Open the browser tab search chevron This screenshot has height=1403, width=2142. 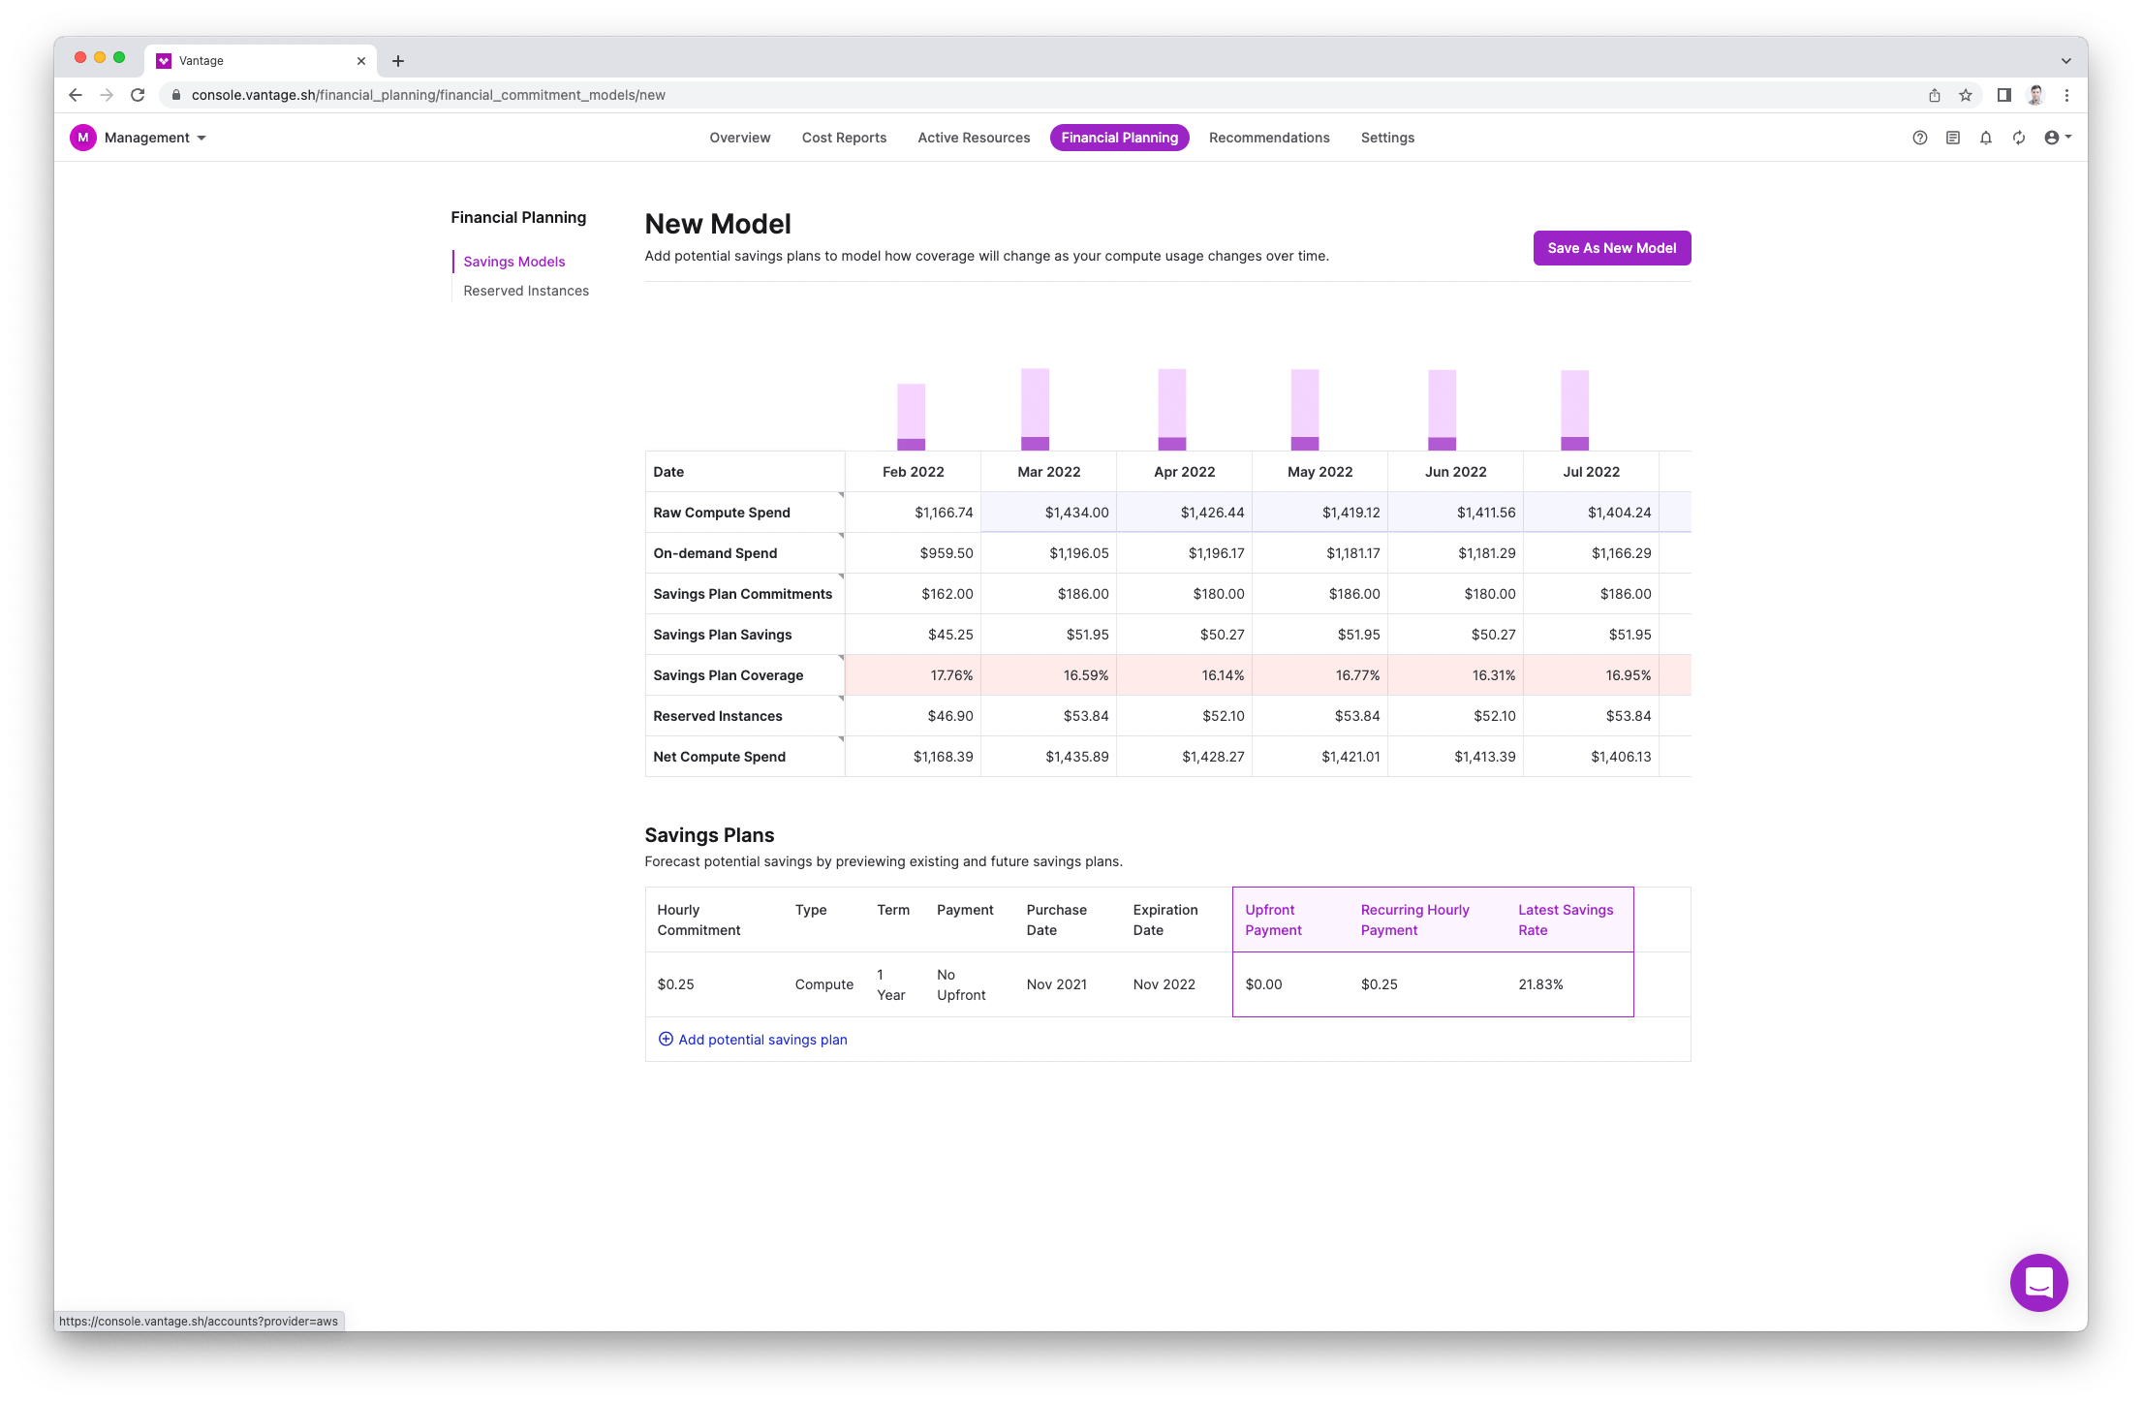click(x=2066, y=59)
